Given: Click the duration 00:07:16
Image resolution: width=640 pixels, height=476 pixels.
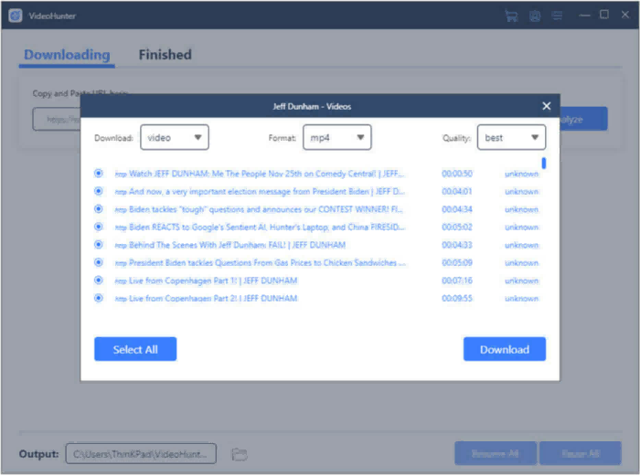Looking at the screenshot, I should coord(457,280).
